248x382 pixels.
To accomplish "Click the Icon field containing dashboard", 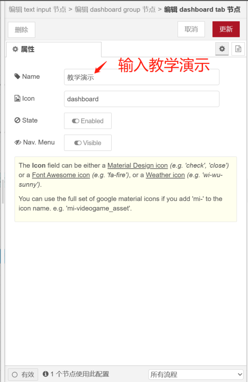I will click(x=142, y=99).
